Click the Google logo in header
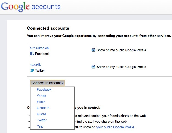172x133 pixels. click(15, 7)
